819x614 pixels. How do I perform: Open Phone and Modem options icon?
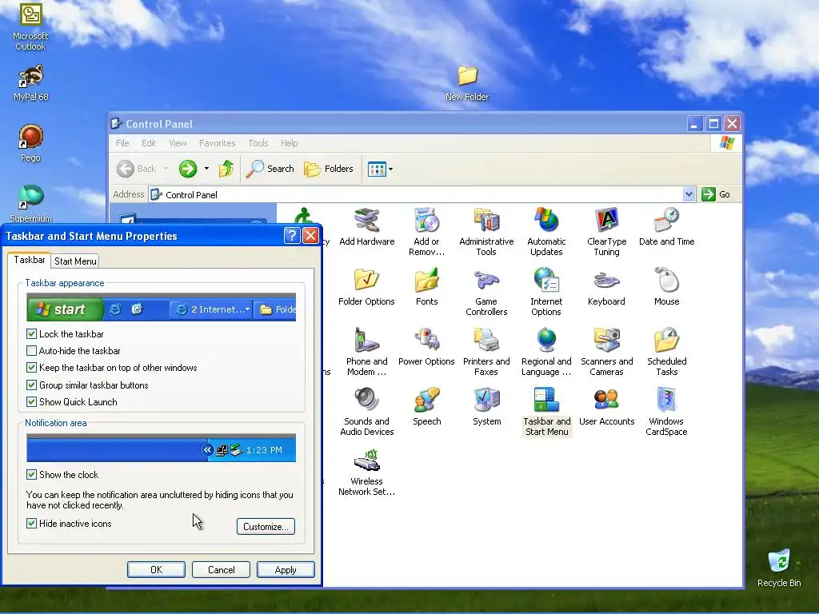point(366,352)
